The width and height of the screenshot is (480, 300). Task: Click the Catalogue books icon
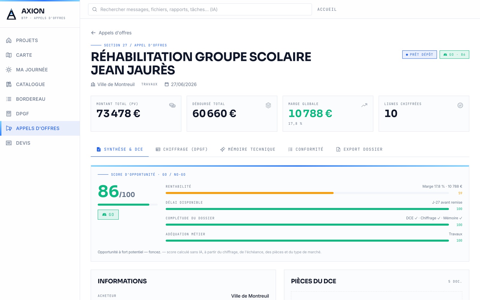pyautogui.click(x=9, y=84)
